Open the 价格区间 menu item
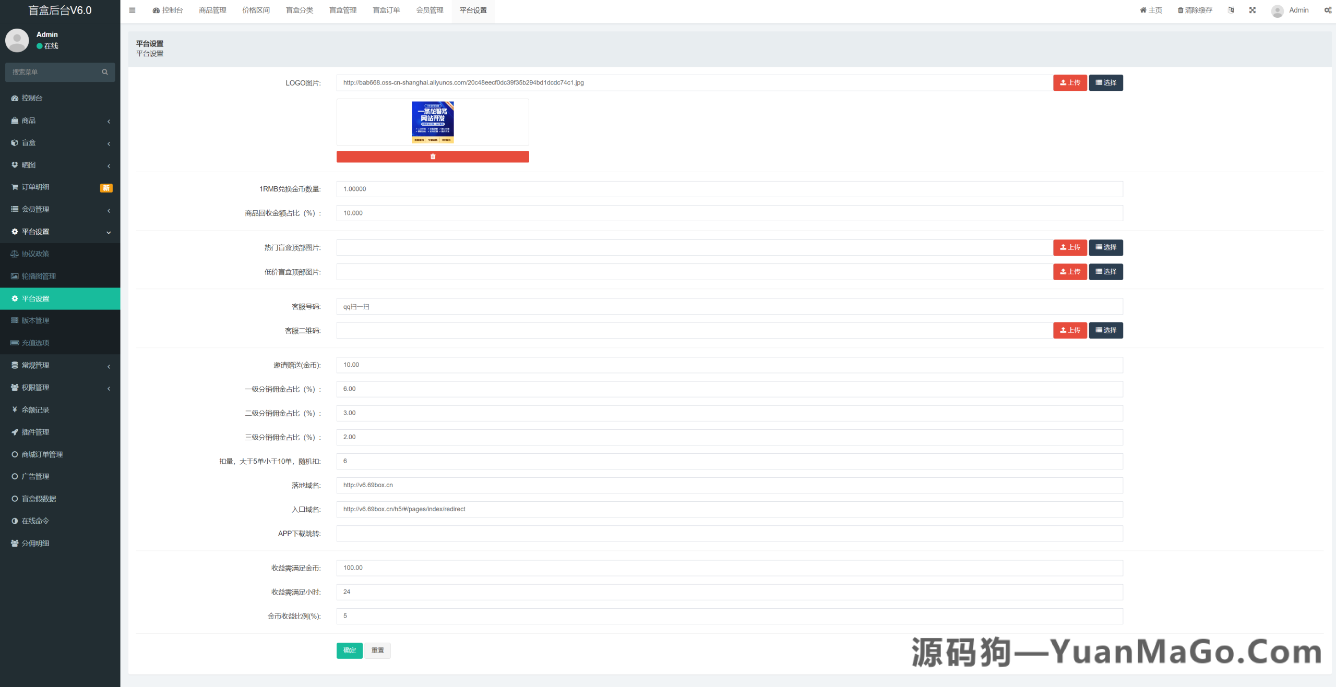The height and width of the screenshot is (687, 1336). coord(255,10)
